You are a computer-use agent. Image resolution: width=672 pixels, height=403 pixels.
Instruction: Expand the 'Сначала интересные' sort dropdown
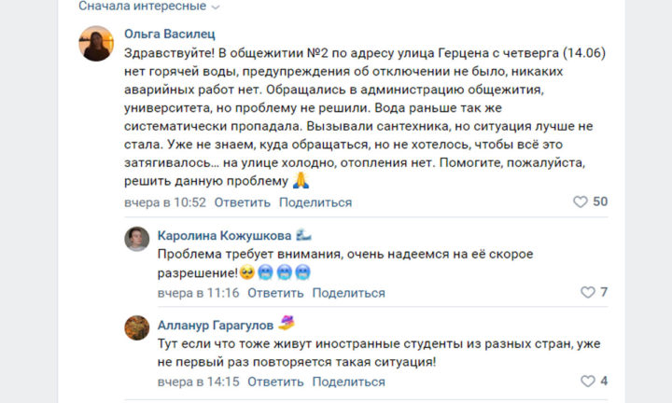coord(148,6)
